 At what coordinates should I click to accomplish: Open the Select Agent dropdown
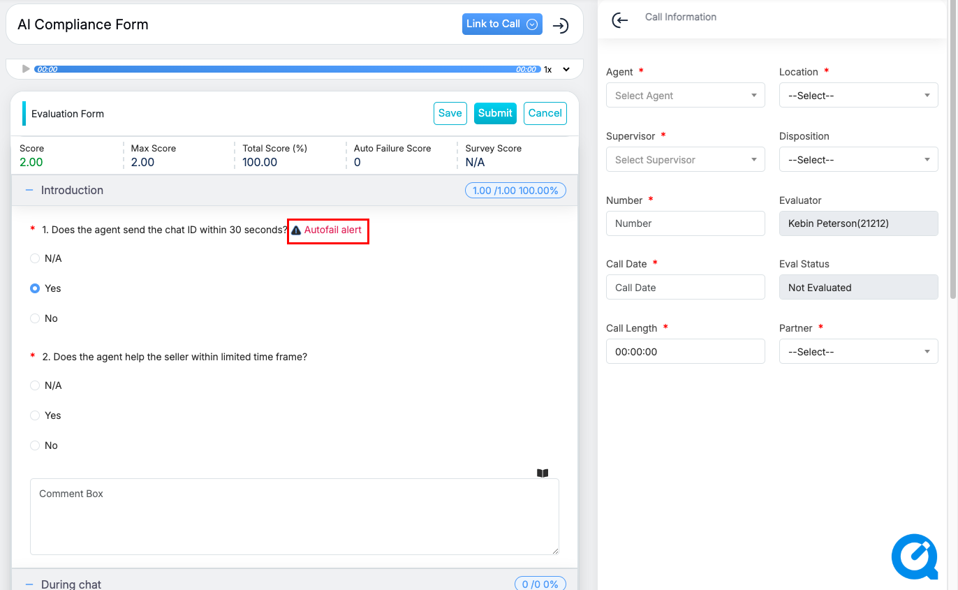tap(685, 96)
